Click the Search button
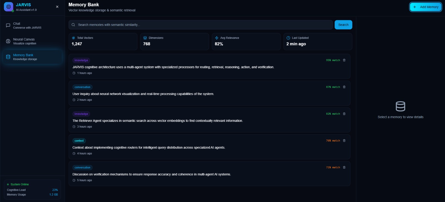Viewport: 445px width, 202px height. pos(343,25)
